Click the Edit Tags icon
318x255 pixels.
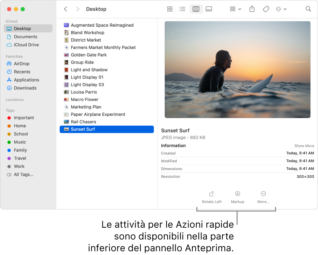click(266, 9)
